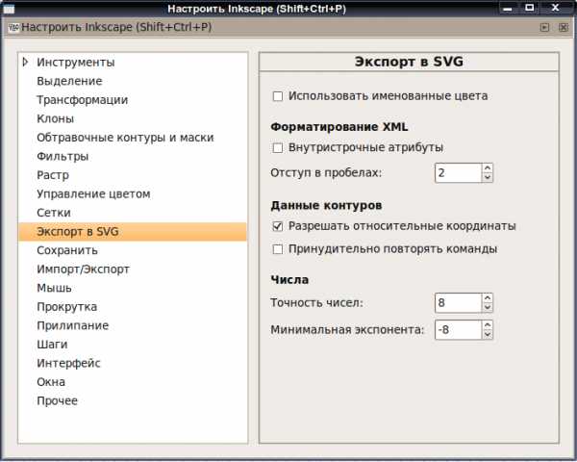Enable Использовать именованные цвета checkbox
577x462 pixels.
coord(278,96)
